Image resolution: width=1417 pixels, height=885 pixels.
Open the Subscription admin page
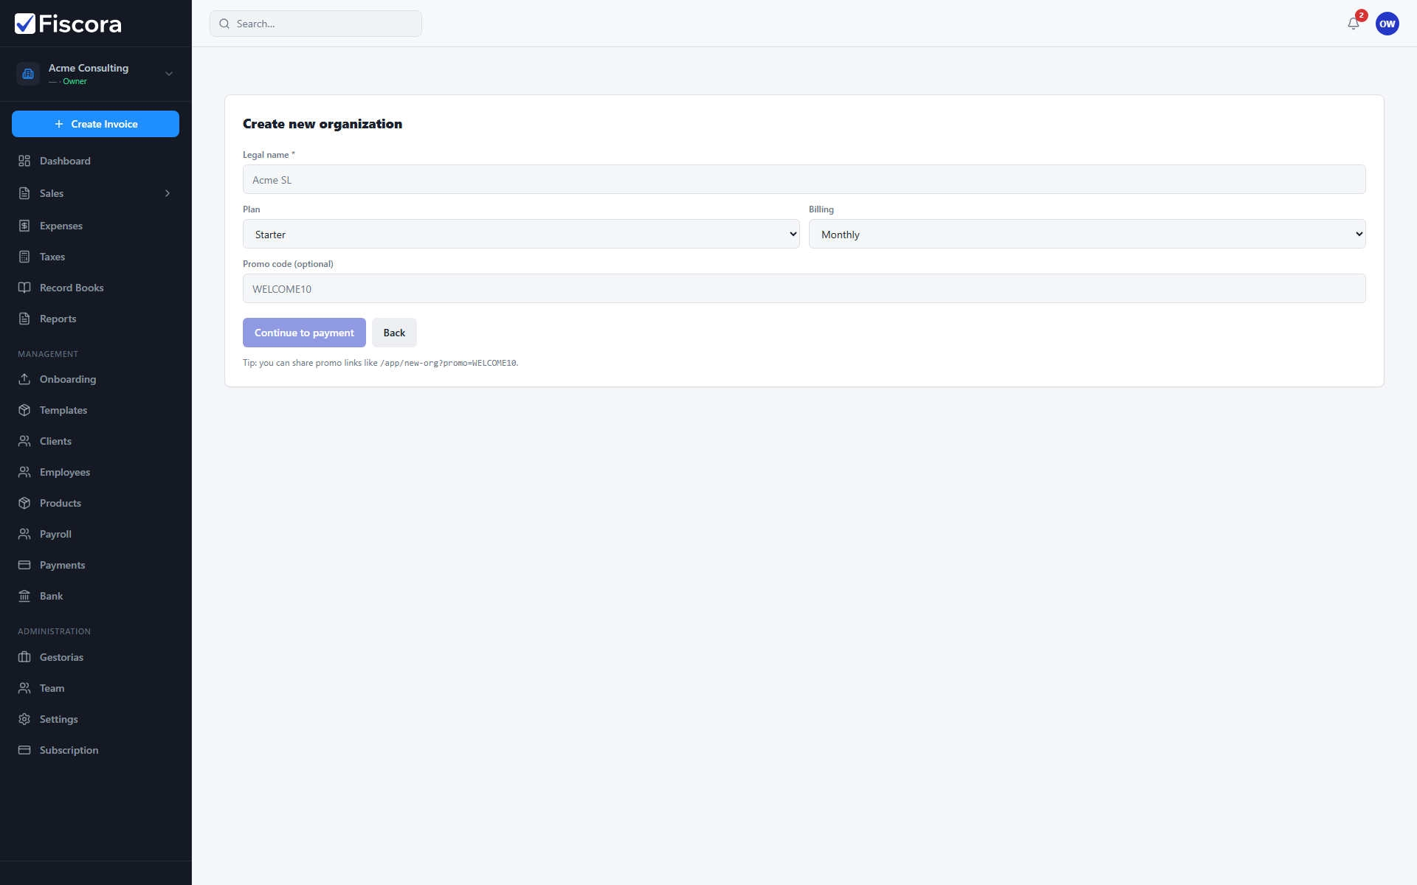(95, 750)
